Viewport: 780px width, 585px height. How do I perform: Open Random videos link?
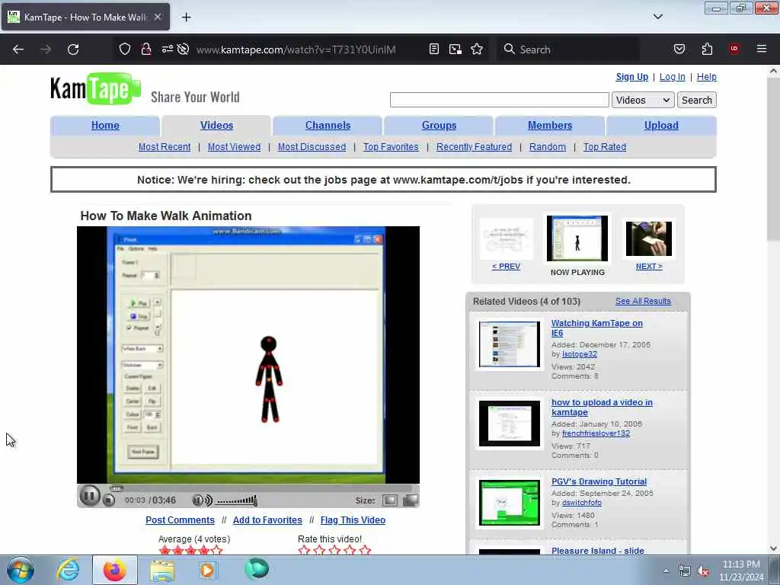[547, 147]
